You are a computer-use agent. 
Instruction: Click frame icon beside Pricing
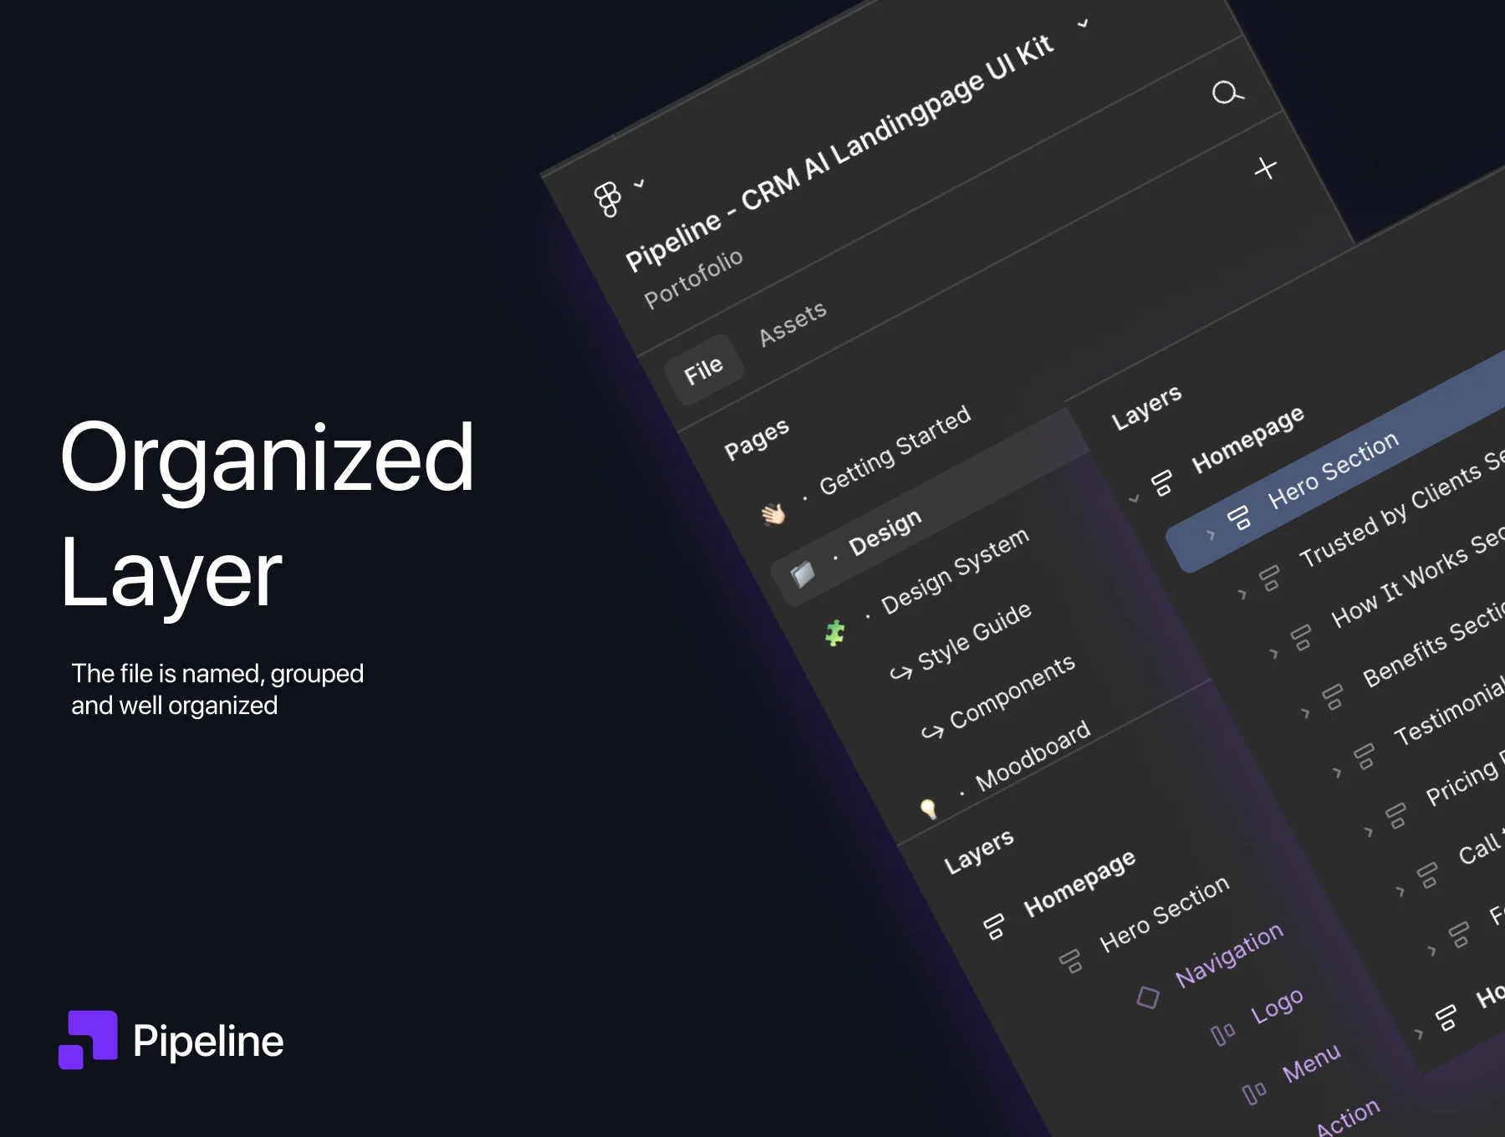click(x=1396, y=816)
